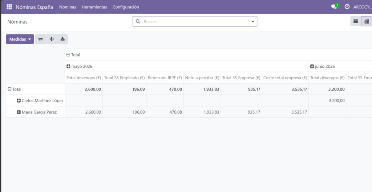Open search options dropdown arrow
Image resolution: width=372 pixels, height=192 pixels.
[x=253, y=21]
